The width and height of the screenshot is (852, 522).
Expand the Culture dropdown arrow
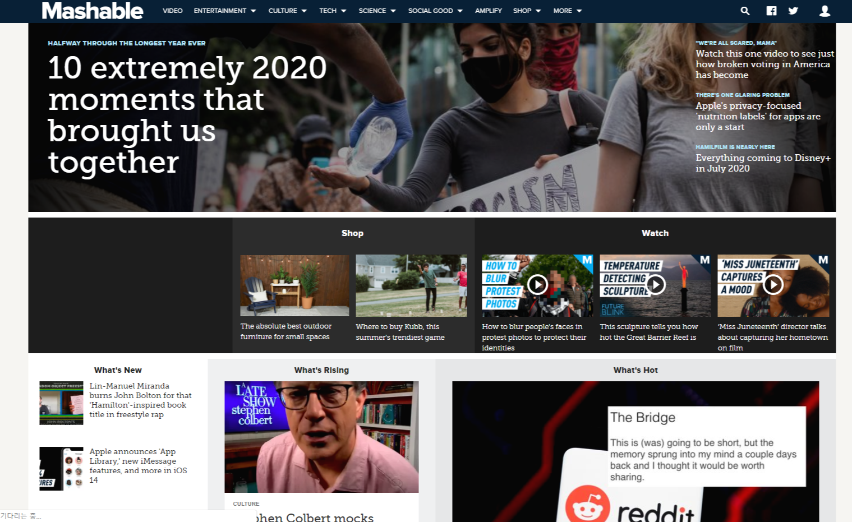[304, 11]
